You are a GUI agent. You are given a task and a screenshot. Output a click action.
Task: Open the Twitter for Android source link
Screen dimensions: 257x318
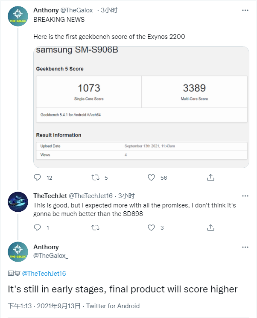tap(114, 306)
